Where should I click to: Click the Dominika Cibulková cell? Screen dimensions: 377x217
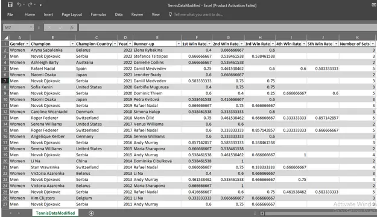click(157, 161)
